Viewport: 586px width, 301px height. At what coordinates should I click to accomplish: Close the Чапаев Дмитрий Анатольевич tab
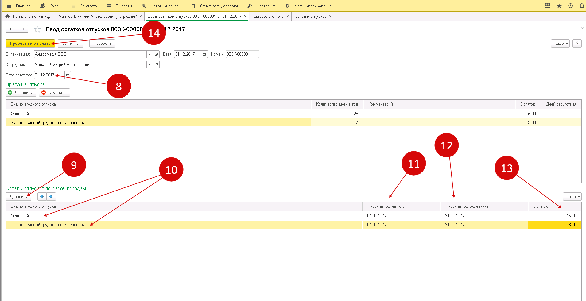[141, 17]
